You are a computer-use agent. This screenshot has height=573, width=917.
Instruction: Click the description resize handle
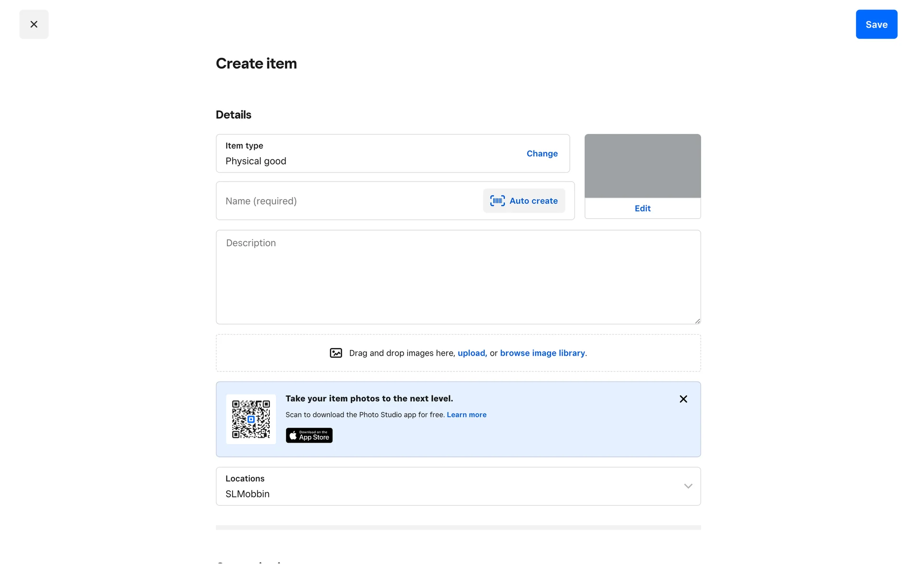pyautogui.click(x=697, y=321)
